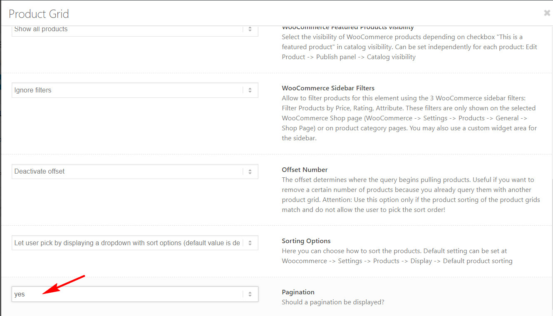The width and height of the screenshot is (553, 316).
Task: Open the Pagination 'yes' dropdown
Action: tap(135, 294)
